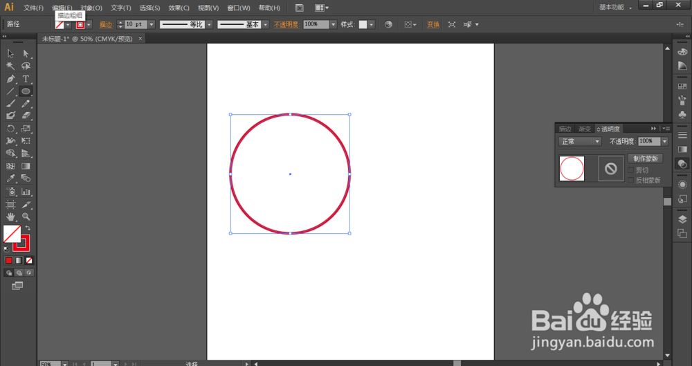Open the Symbols panel club icon
692x366 pixels.
(x=682, y=115)
